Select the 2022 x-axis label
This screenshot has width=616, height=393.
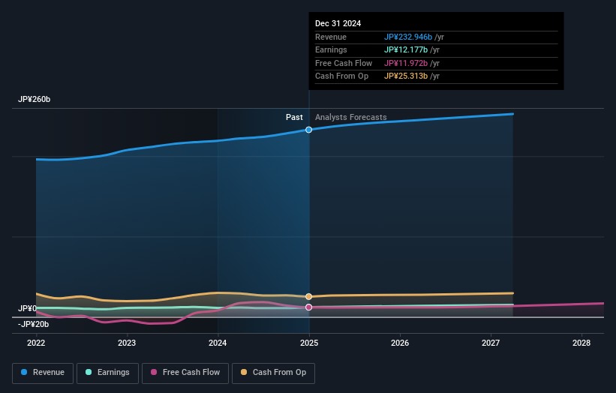tap(36, 343)
